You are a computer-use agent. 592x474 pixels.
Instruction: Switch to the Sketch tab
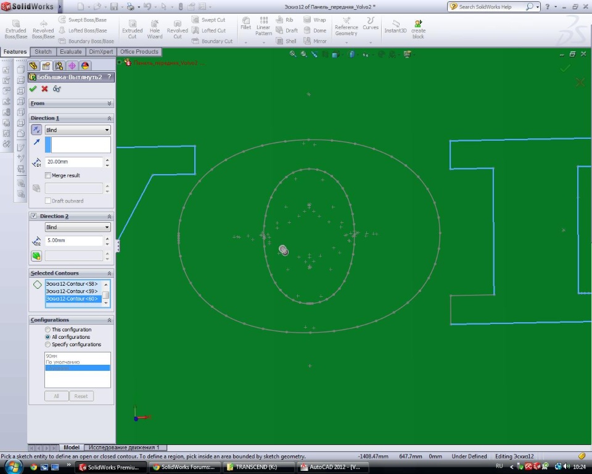coord(43,52)
